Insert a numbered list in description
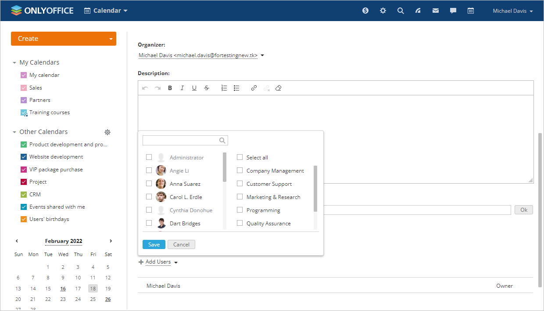Screen dimensions: 544x311 [224, 88]
